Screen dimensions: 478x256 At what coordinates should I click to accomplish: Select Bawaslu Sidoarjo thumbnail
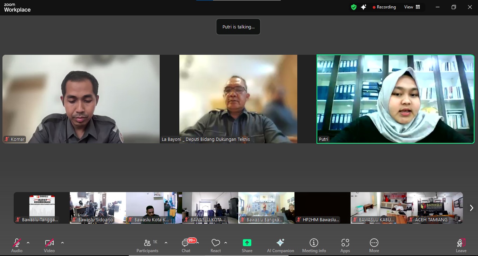click(98, 208)
